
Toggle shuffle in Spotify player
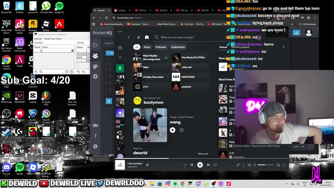click(x=185, y=165)
